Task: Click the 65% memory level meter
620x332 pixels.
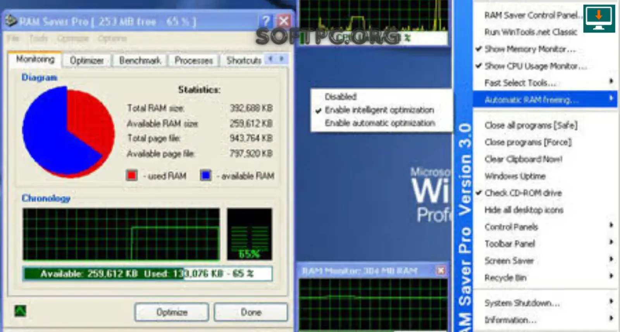Action: tap(249, 234)
